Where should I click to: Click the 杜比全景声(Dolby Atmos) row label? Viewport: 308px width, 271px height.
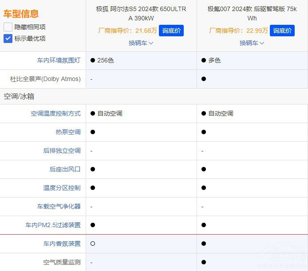click(45, 79)
